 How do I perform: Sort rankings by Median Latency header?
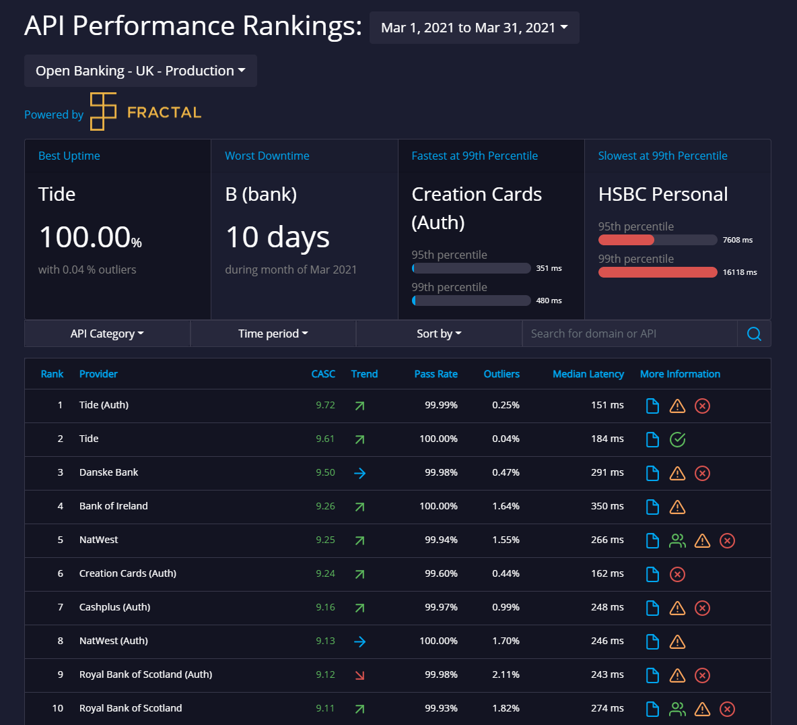[x=588, y=373]
